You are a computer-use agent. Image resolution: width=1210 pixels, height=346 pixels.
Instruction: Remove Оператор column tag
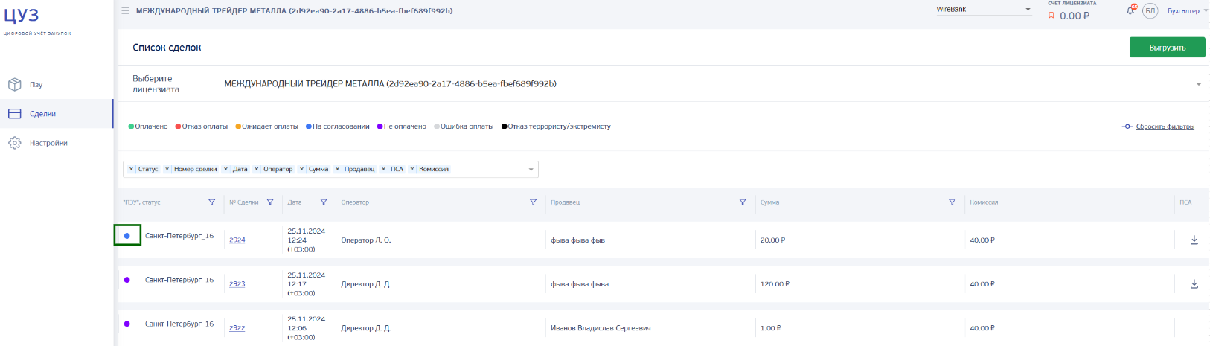pos(257,169)
